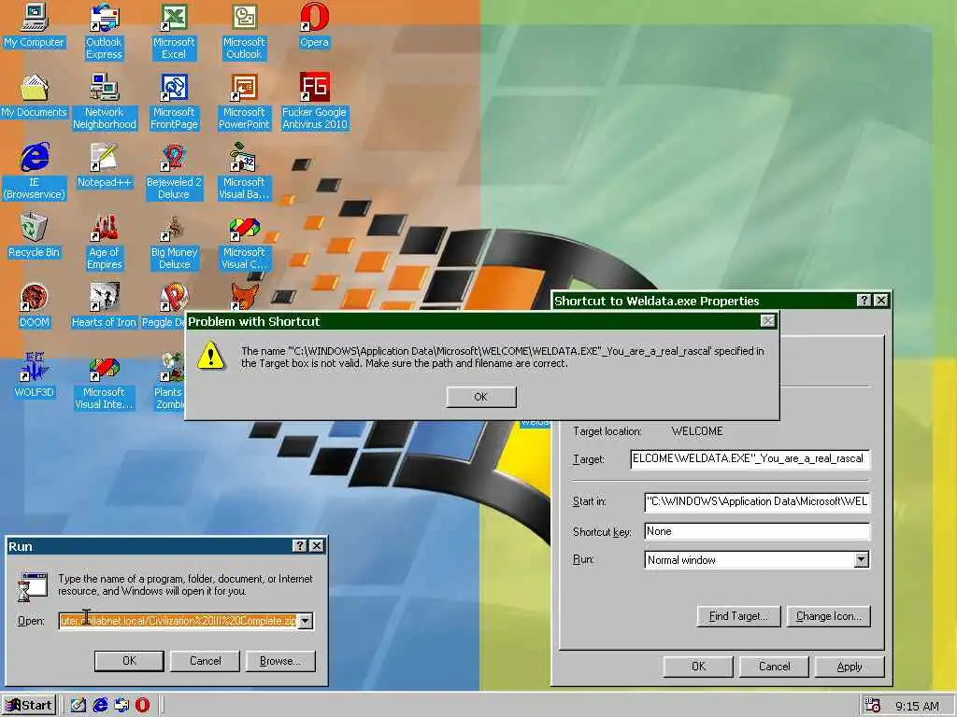Click Opera icon in the Quick Launch bar
Screen dimensions: 957x717
142,705
